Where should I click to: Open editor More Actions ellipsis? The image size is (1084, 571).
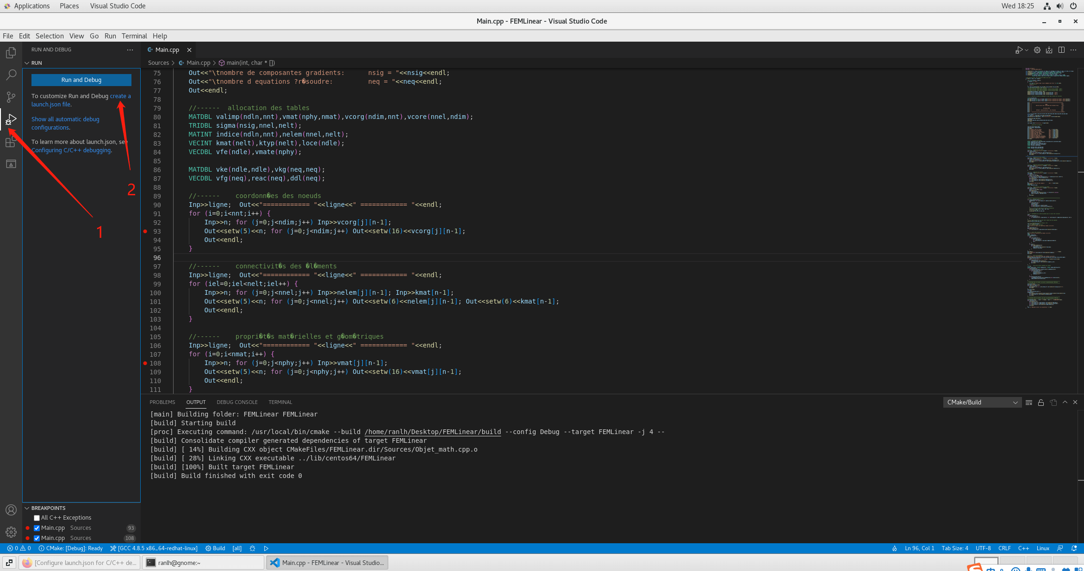pos(1073,50)
